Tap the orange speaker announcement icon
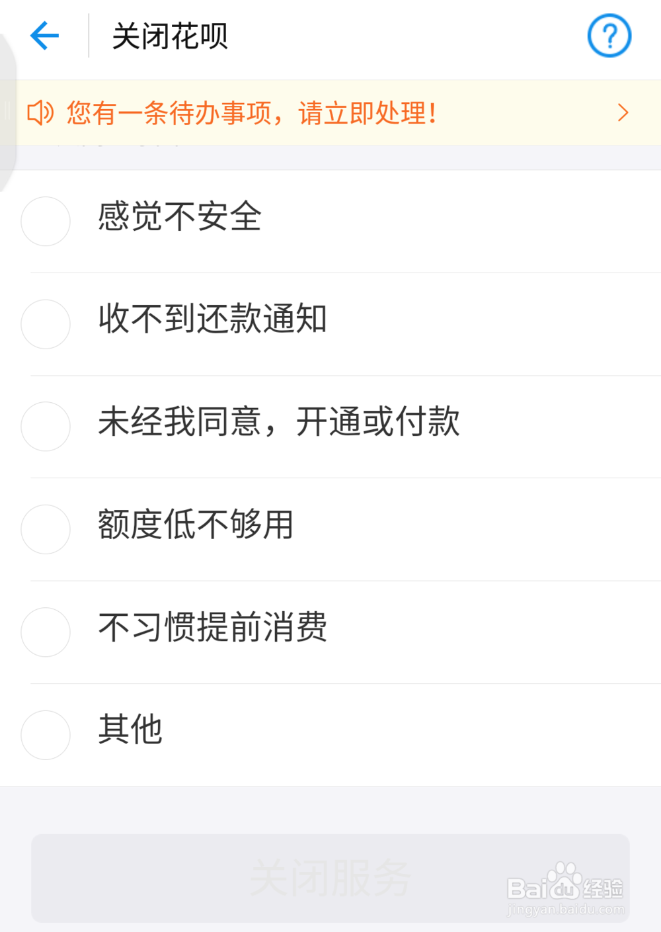 click(x=40, y=113)
